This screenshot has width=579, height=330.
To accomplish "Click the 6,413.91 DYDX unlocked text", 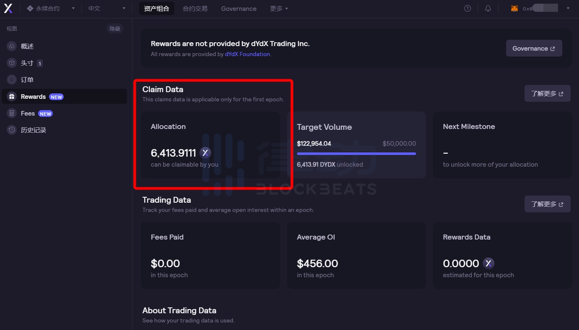I will point(330,165).
